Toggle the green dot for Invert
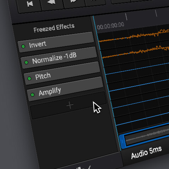The image size is (169, 169). (23, 46)
